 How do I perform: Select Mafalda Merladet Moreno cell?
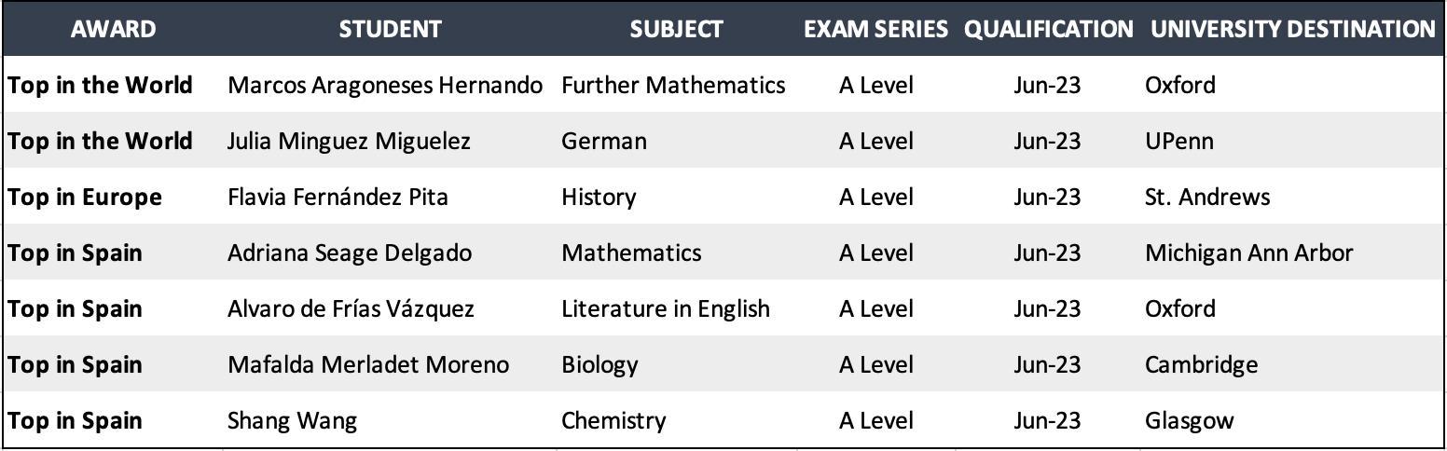coord(368,364)
